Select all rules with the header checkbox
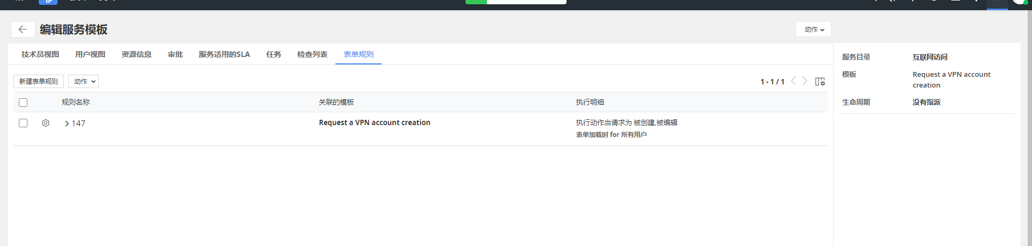The image size is (1032, 246). point(23,103)
